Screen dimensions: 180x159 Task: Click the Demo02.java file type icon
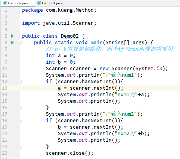[5, 3]
